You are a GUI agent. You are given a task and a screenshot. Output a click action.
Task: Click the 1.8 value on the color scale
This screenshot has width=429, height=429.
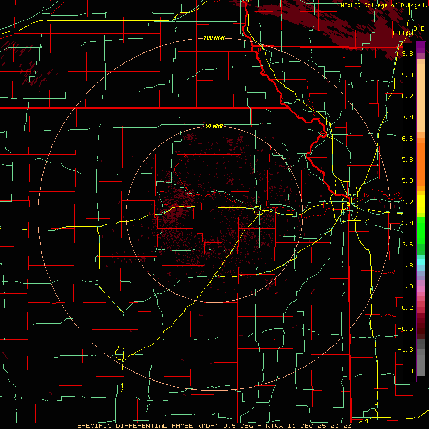click(x=408, y=266)
